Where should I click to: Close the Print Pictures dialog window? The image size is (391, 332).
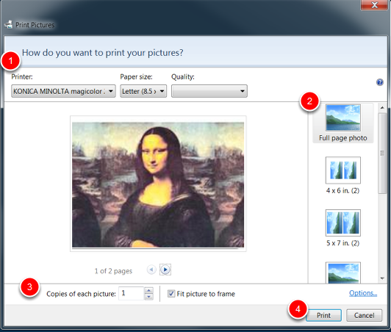pyautogui.click(x=374, y=5)
